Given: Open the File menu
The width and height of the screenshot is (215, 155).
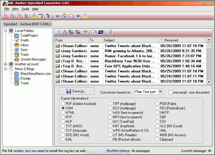Looking at the screenshot, I should 7,9.
